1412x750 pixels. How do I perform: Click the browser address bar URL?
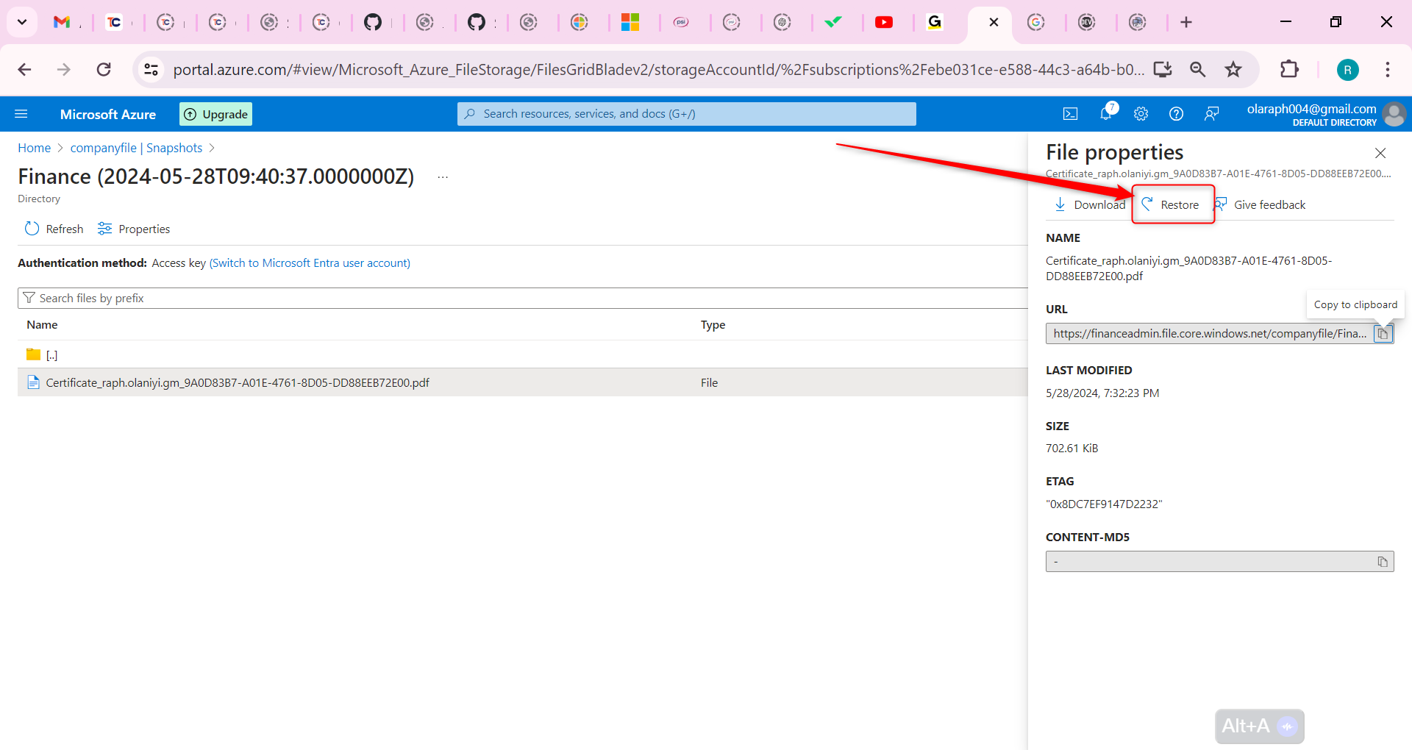click(x=659, y=69)
